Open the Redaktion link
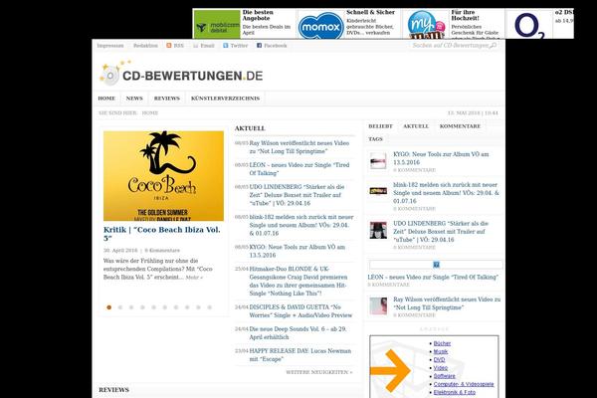The height and width of the screenshot is (398, 597). [x=145, y=46]
